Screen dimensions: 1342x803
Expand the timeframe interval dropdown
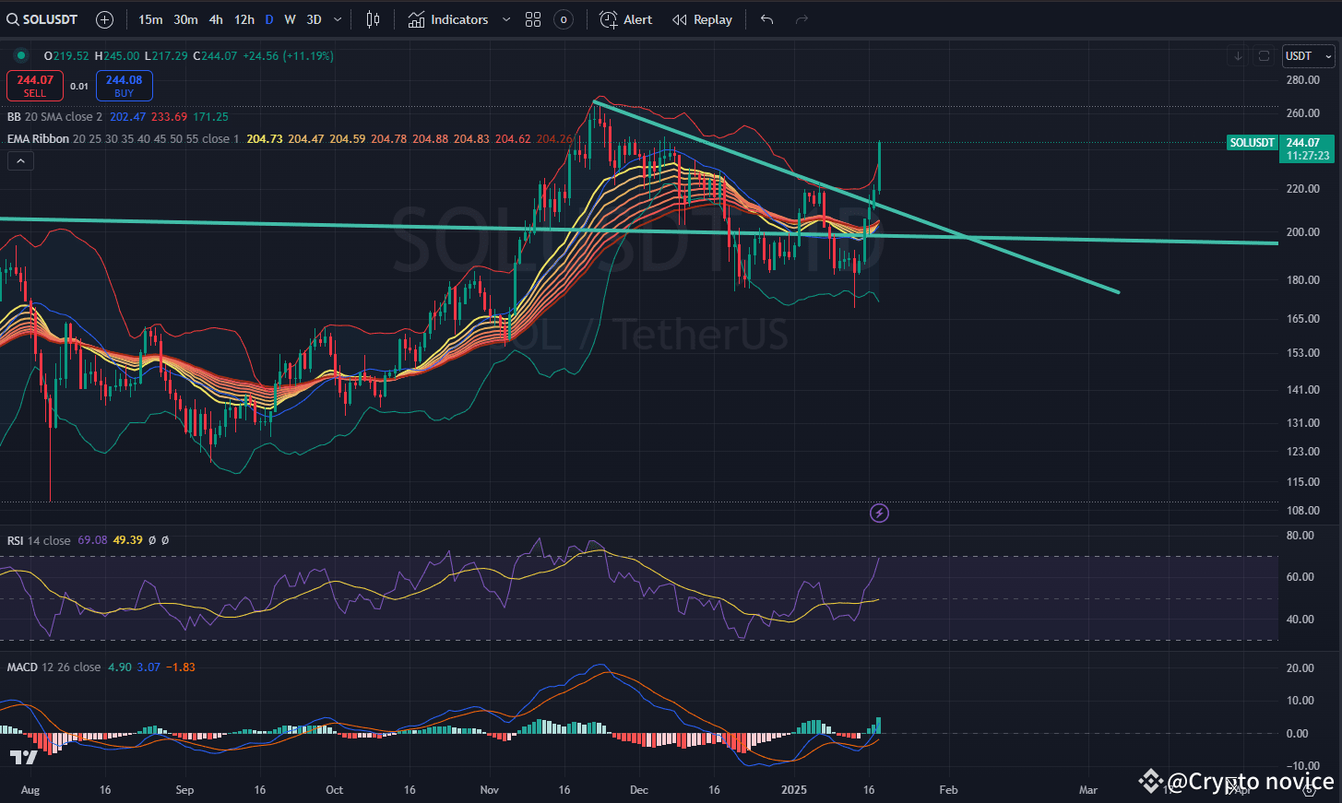[x=338, y=19]
